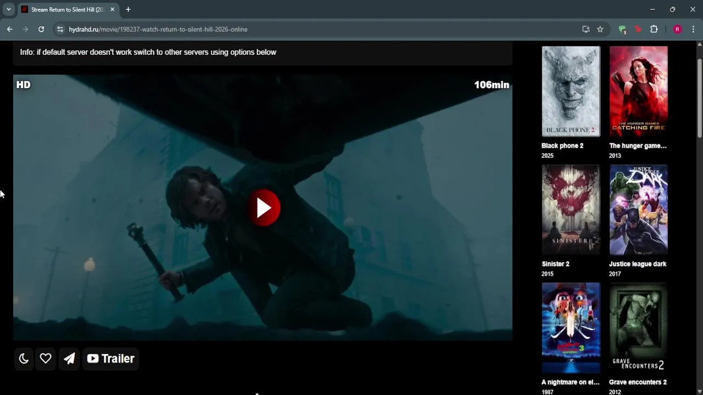
Task: Click 'A nightmare on el...' title link
Action: pyautogui.click(x=570, y=382)
